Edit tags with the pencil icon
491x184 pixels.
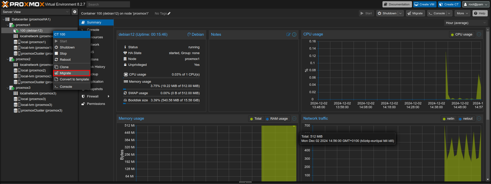point(169,14)
